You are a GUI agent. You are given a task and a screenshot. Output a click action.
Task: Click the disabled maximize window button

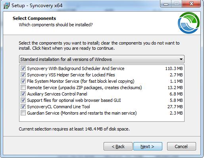click(177, 4)
